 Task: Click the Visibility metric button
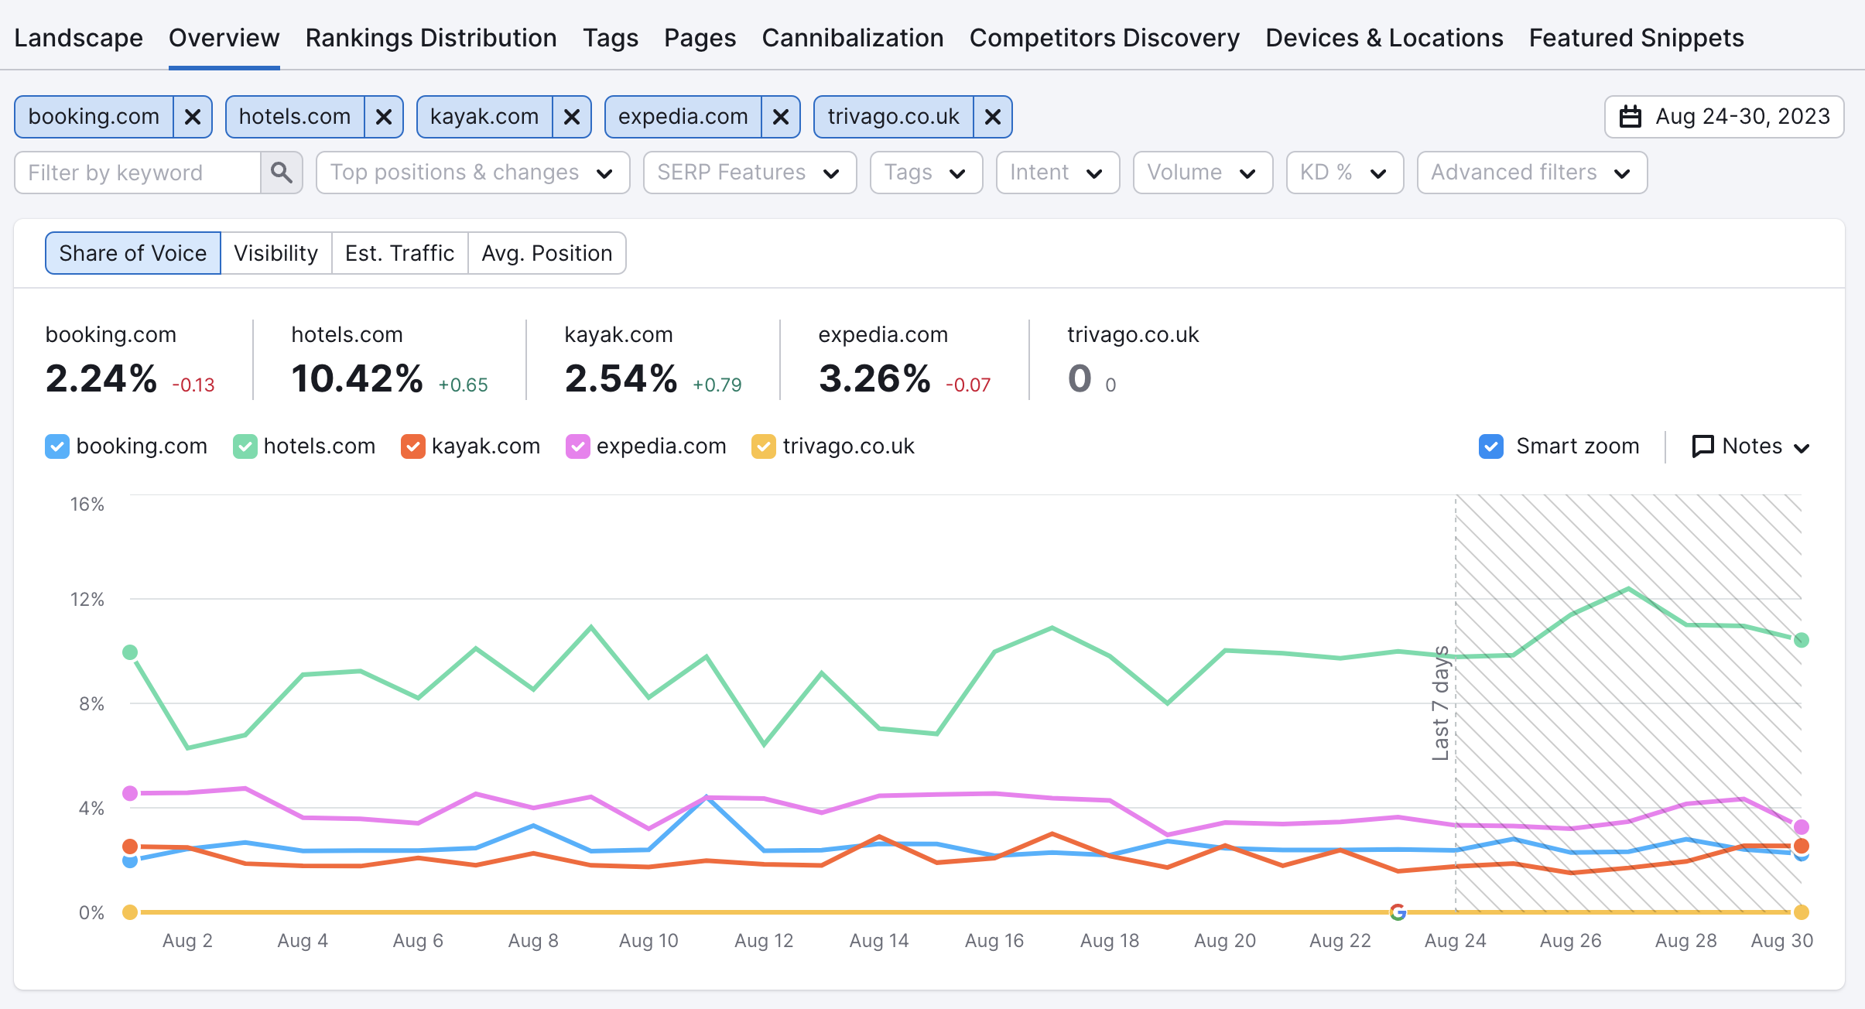(275, 254)
